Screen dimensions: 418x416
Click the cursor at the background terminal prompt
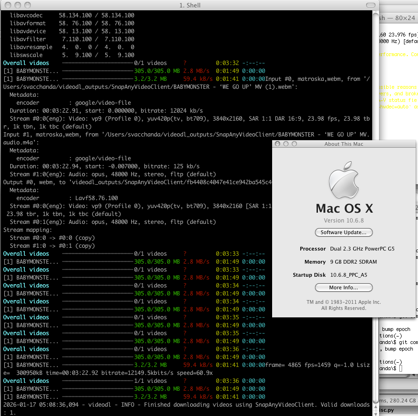(x=400, y=369)
